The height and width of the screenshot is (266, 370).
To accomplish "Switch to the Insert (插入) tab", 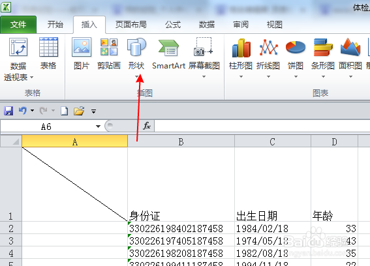I will (89, 25).
